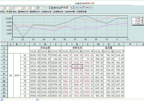Click the 添加专题 toolbar button
The image size is (144, 101).
(70, 11)
